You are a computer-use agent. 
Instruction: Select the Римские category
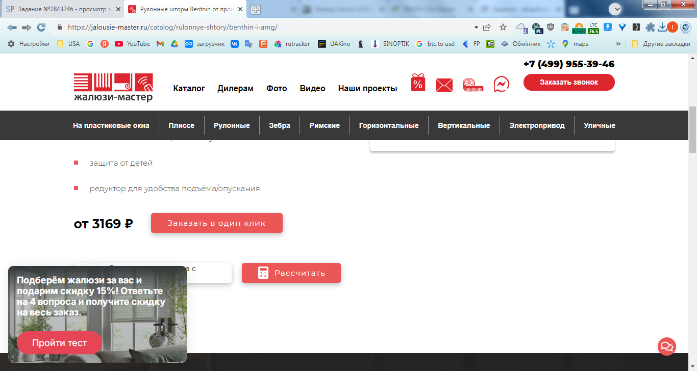point(325,125)
